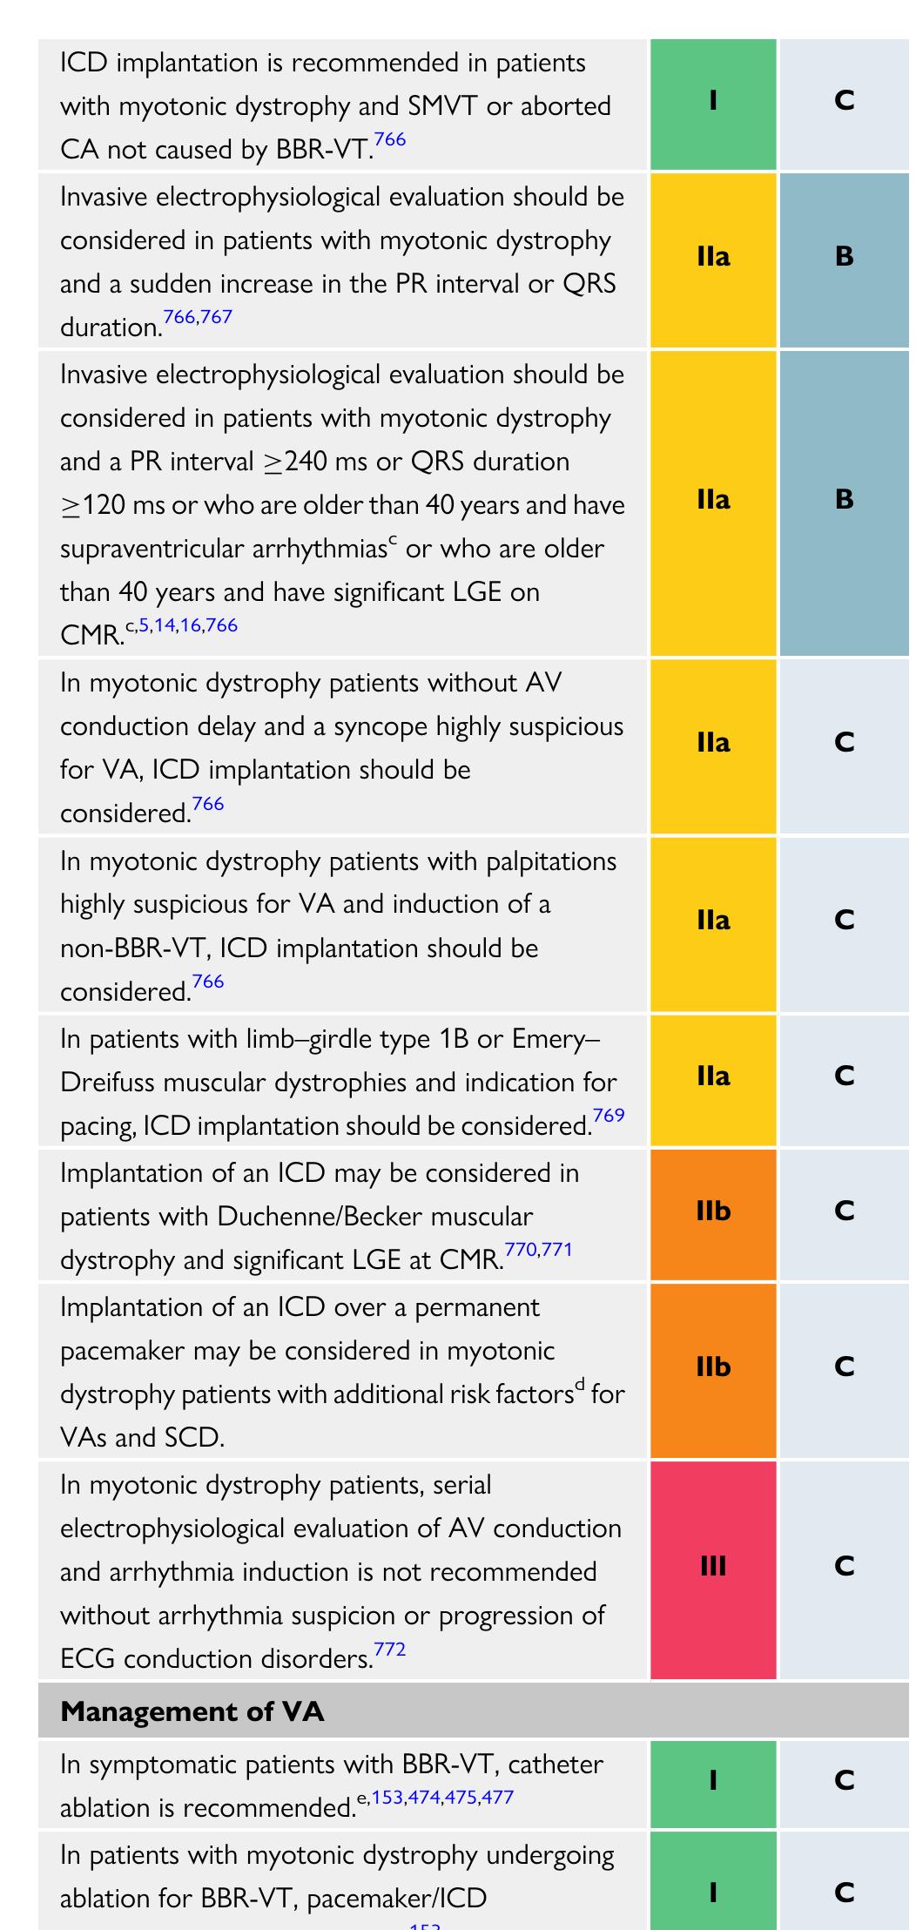This screenshot has width=916, height=1930.
Task: Open reference 475 citation
Action: click(461, 1798)
